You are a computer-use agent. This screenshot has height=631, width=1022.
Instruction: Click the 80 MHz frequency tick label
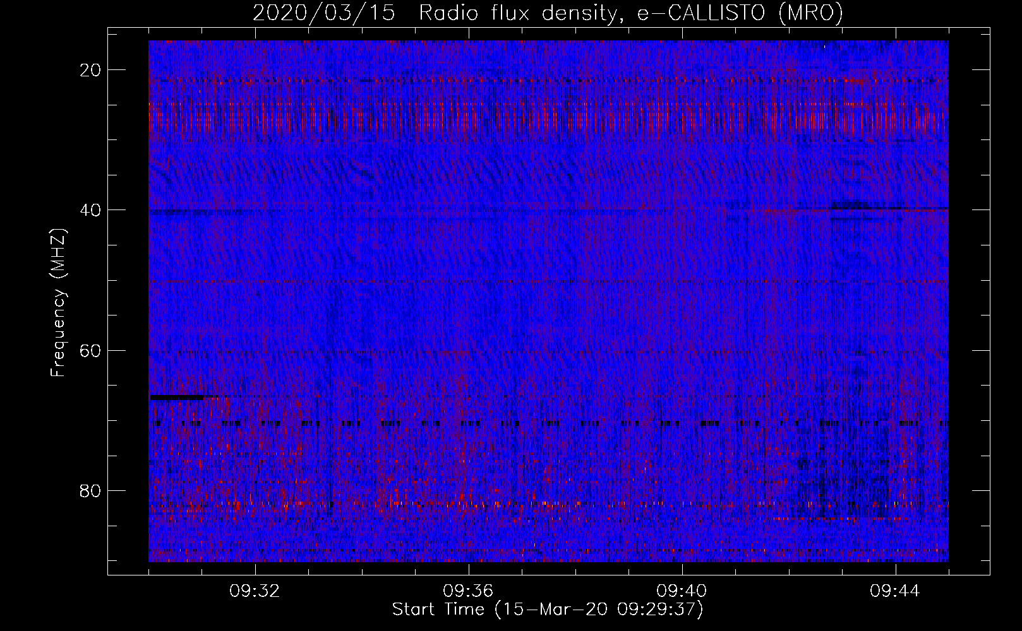tap(91, 490)
